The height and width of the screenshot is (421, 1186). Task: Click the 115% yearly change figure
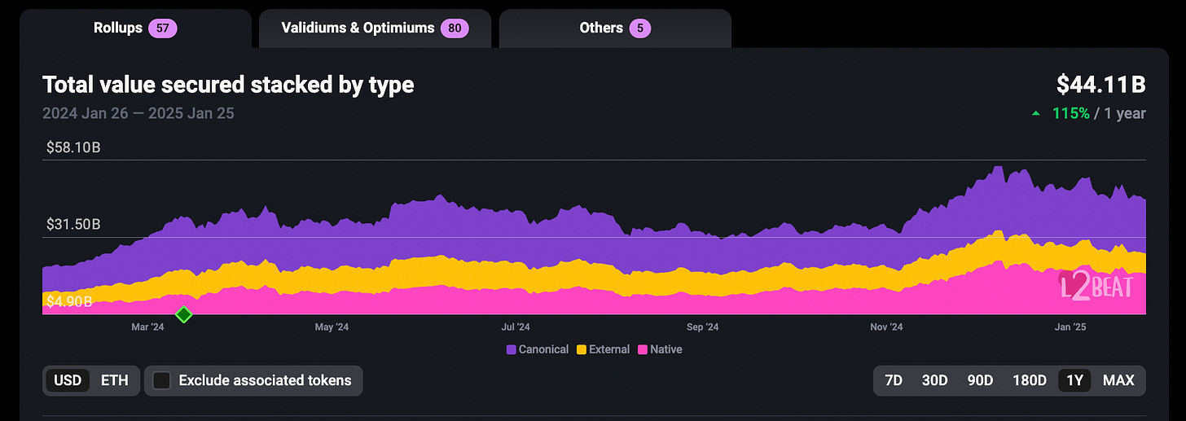coord(1071,113)
